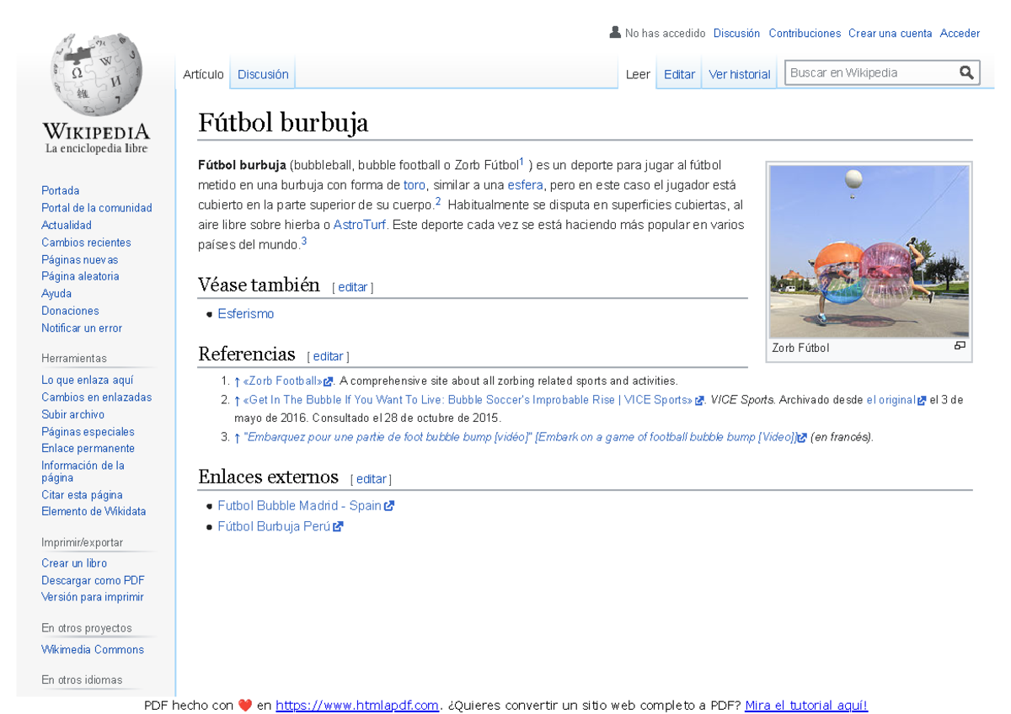This screenshot has width=1011, height=714.
Task: Select the Artículo tab
Action: 203,74
